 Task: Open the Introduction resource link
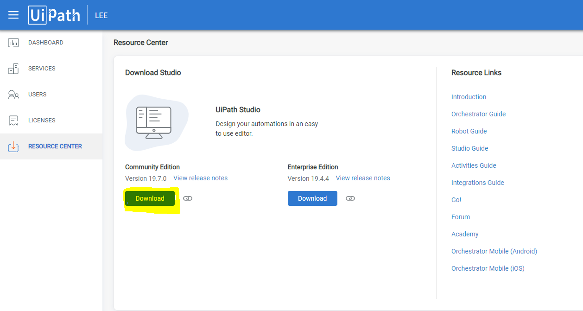click(469, 97)
